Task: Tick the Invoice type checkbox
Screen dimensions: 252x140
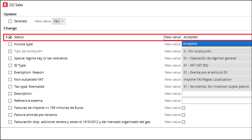Action: 10,44
